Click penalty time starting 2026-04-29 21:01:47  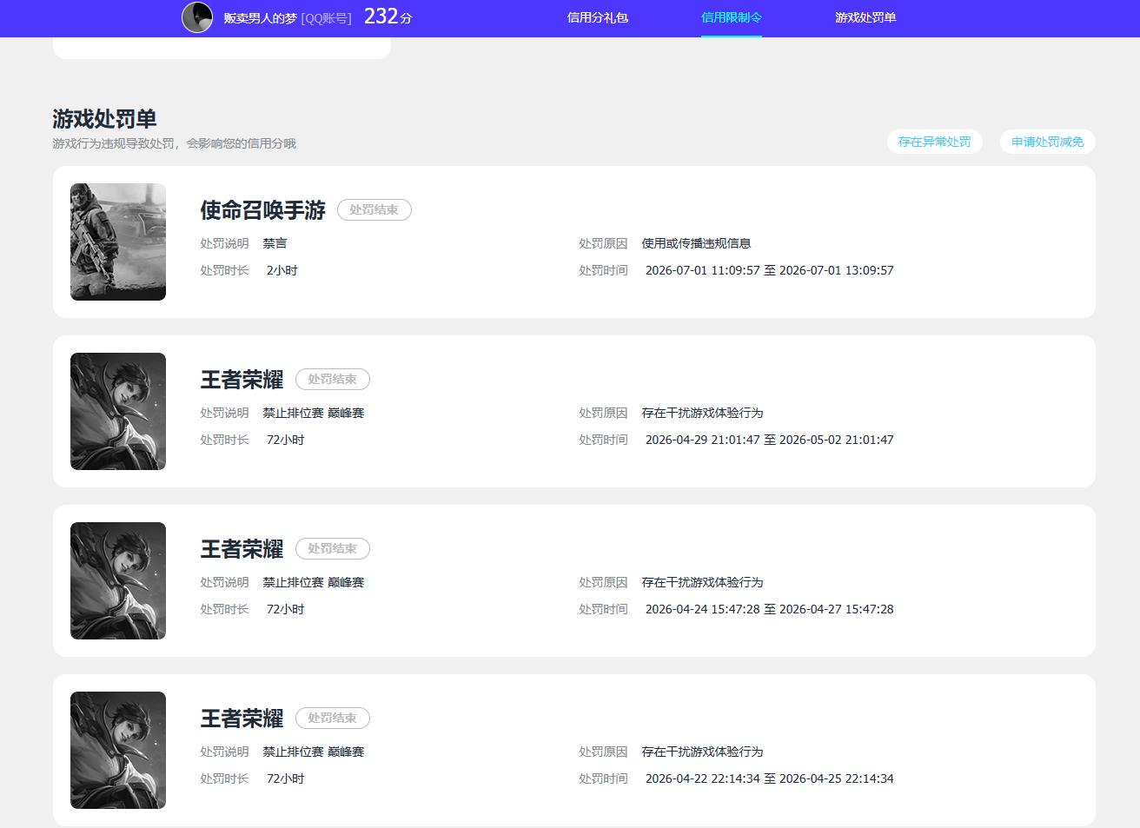tap(770, 440)
